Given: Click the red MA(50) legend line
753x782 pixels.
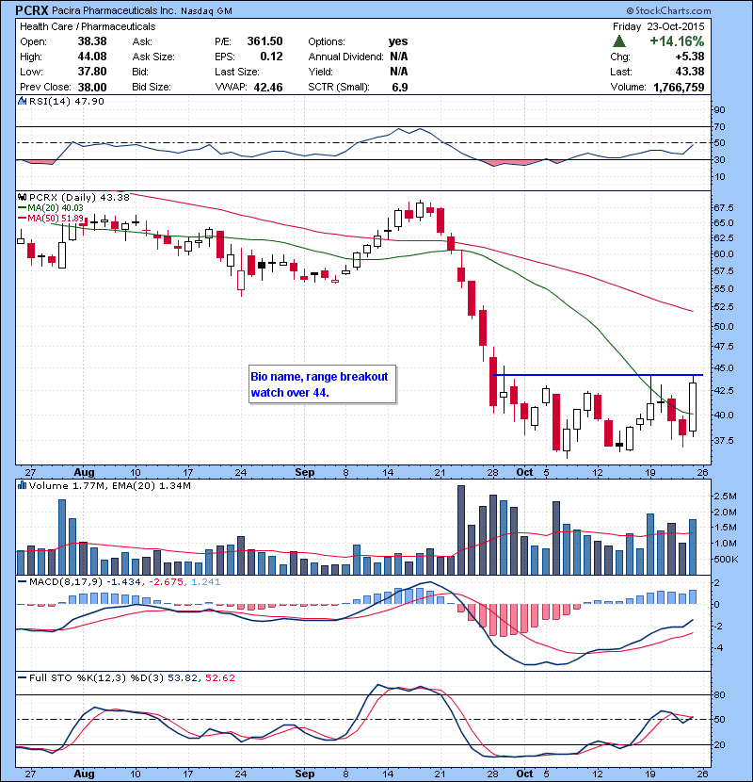Looking at the screenshot, I should click(x=22, y=218).
